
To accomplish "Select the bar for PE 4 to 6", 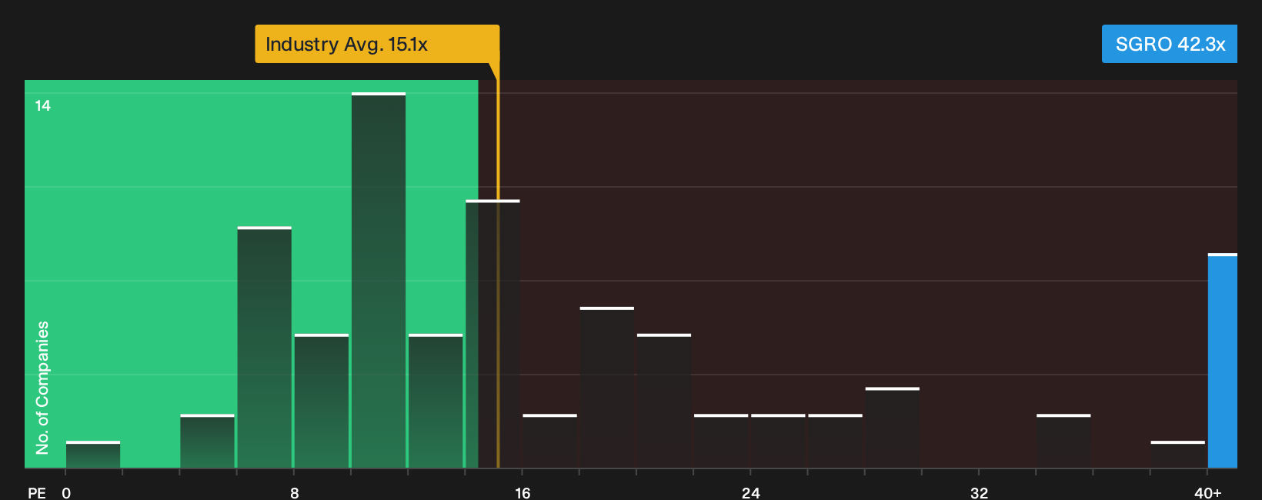I will [x=208, y=441].
